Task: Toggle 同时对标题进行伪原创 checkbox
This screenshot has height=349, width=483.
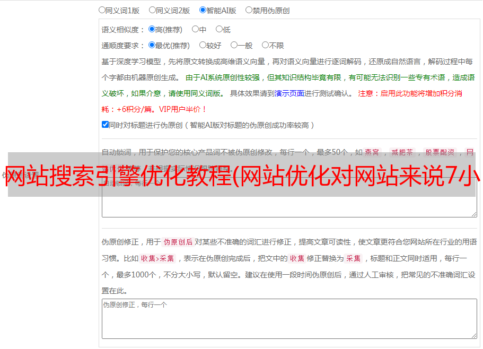Action: [x=105, y=125]
